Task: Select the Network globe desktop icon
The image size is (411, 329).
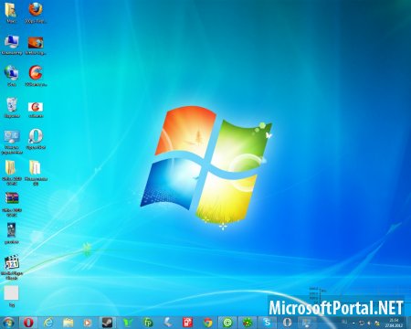Action: tap(12, 76)
